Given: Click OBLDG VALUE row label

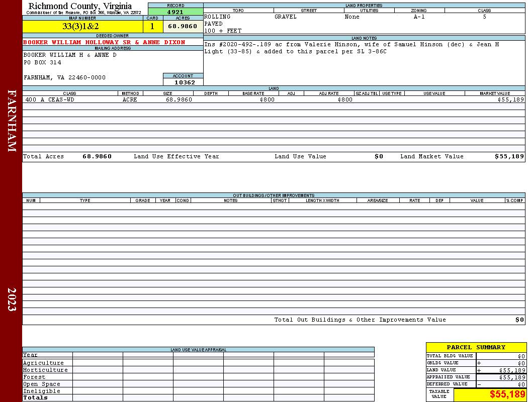Looking at the screenshot, I should (x=443, y=363).
